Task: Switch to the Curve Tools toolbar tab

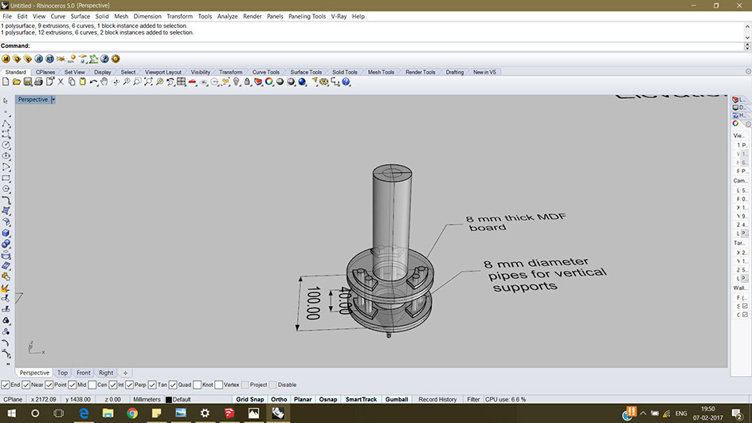Action: [266, 72]
